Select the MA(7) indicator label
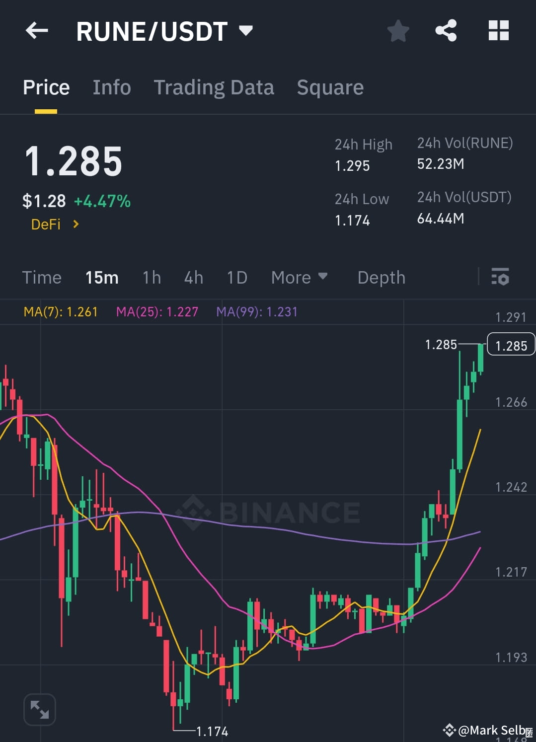 (x=60, y=311)
